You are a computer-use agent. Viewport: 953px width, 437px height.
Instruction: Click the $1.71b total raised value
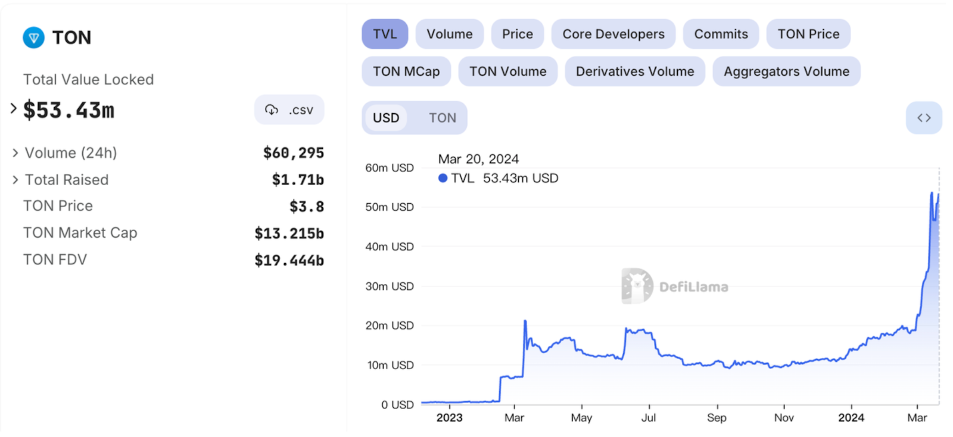point(298,180)
